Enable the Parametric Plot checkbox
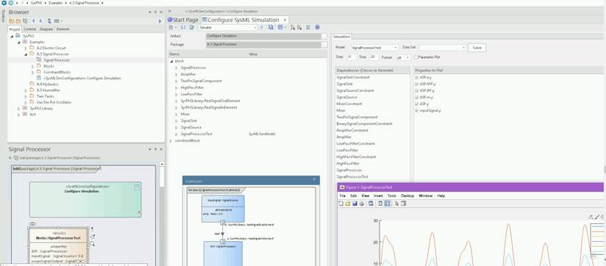The height and width of the screenshot is (266, 606). (416, 57)
